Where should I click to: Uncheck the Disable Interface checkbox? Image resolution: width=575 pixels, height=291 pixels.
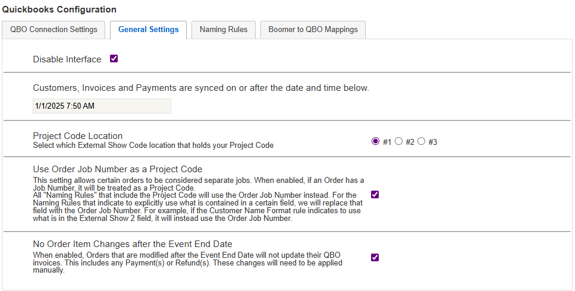tap(114, 59)
